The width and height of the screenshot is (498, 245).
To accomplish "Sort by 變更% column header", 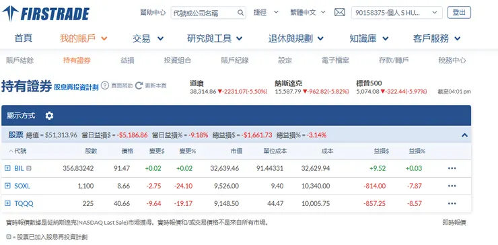I will 187,151.
